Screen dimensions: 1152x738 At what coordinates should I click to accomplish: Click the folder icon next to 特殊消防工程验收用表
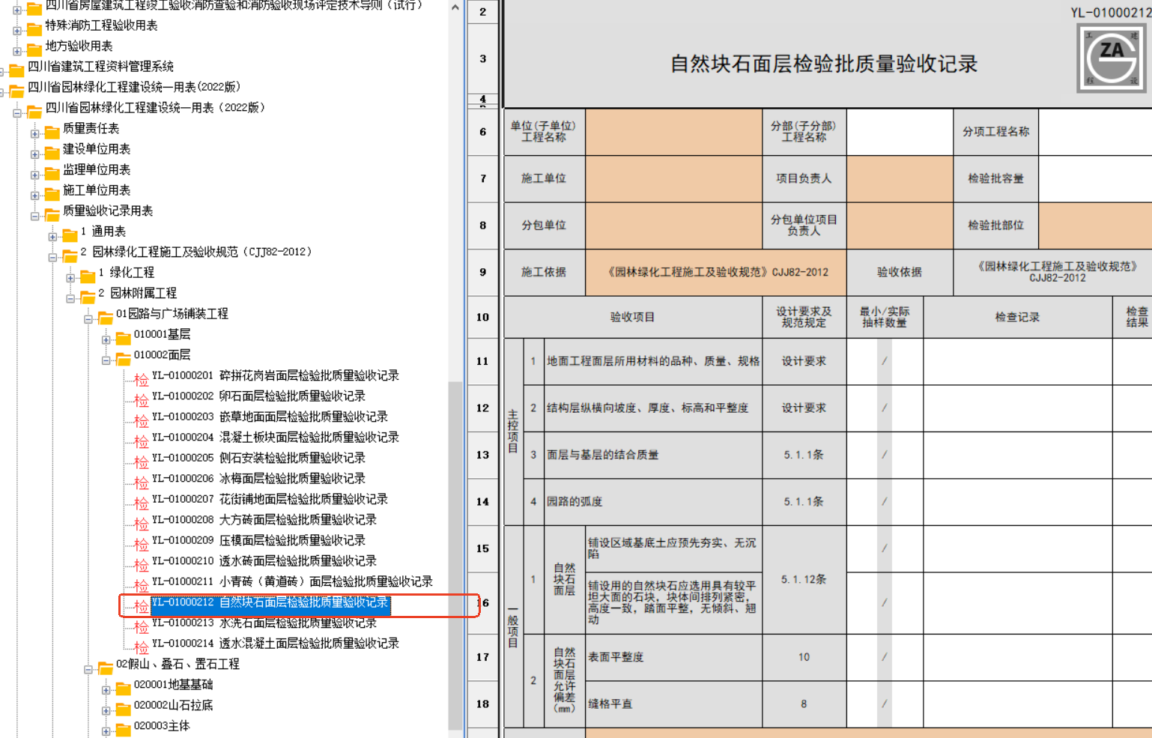pyautogui.click(x=34, y=29)
